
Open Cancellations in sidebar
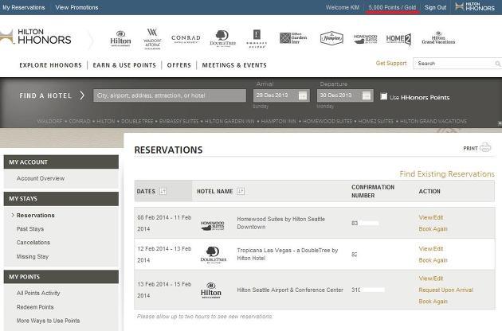coord(33,243)
